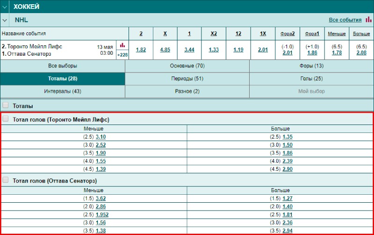
Task: Collapse the ХОККЕЙ section chevron
Action: pyautogui.click(x=5, y=7)
